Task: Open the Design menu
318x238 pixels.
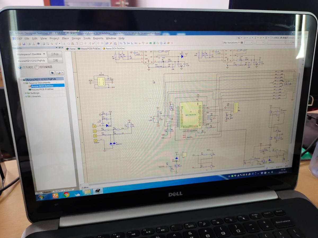Action: click(76, 38)
